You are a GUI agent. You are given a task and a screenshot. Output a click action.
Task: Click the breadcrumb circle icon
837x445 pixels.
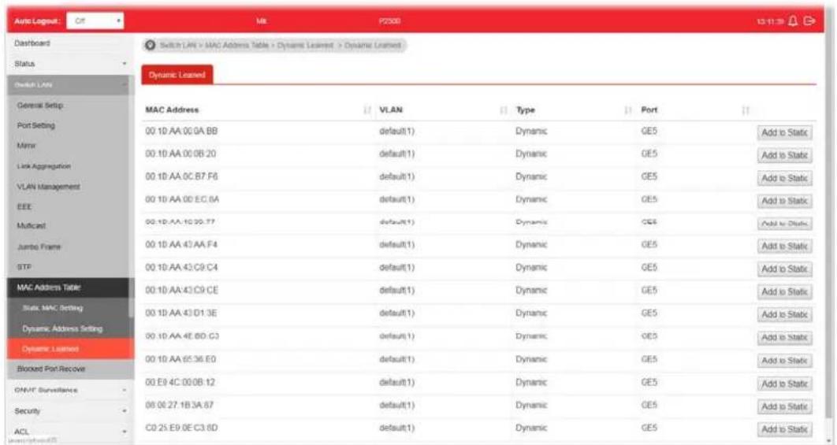[151, 46]
